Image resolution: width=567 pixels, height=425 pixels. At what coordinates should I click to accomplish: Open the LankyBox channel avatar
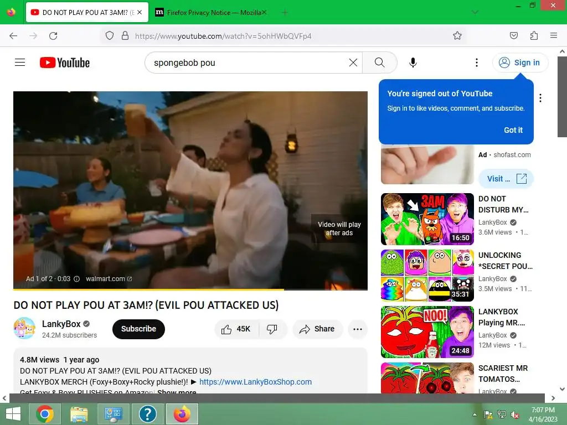point(24,328)
